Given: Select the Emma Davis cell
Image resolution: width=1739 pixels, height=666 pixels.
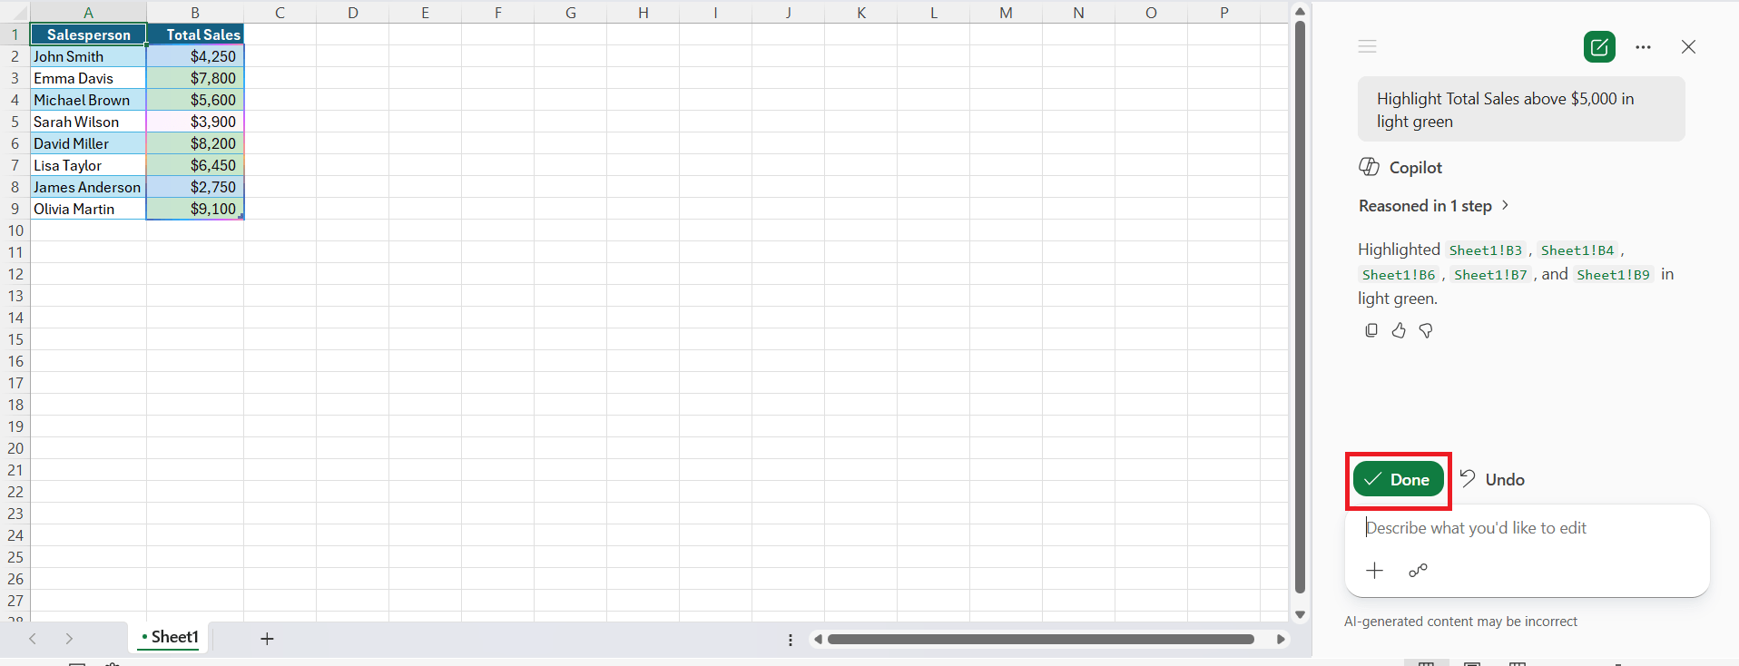Looking at the screenshot, I should 88,78.
